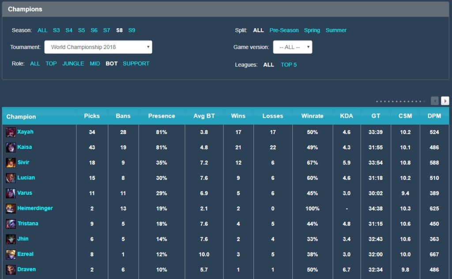The image size is (452, 279).
Task: Select the ALL split option
Action: pos(258,30)
